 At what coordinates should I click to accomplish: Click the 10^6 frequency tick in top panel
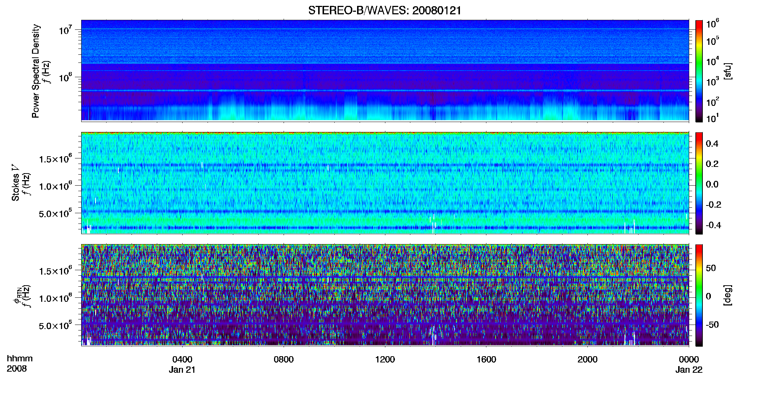pyautogui.click(x=65, y=77)
